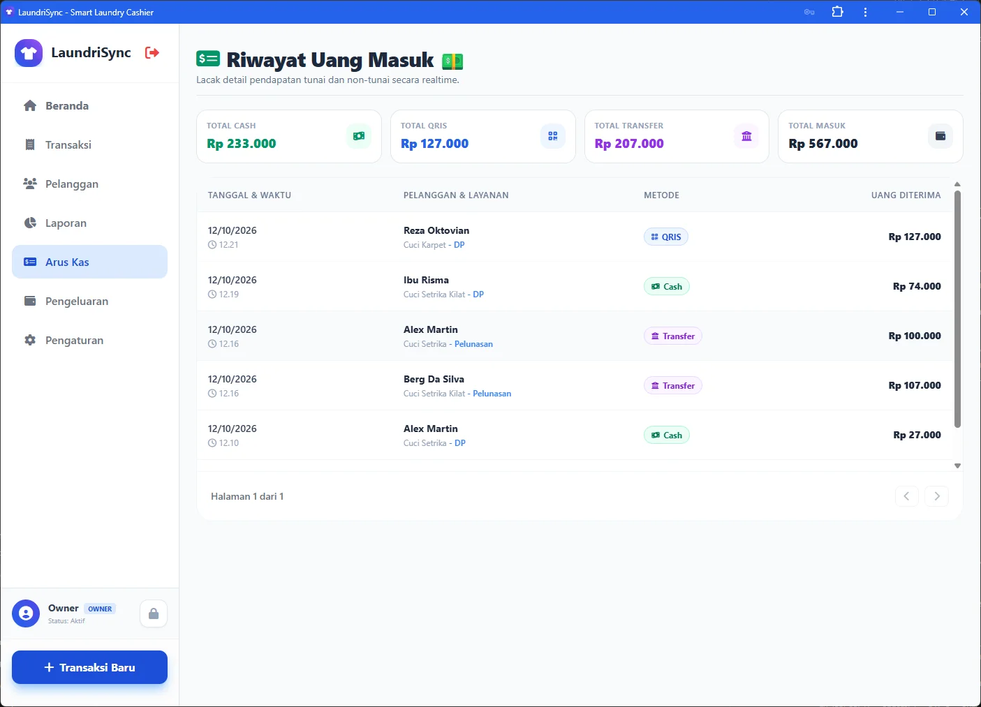This screenshot has height=707, width=981.
Task: Click customer name Ibu Risma
Action: tap(426, 280)
